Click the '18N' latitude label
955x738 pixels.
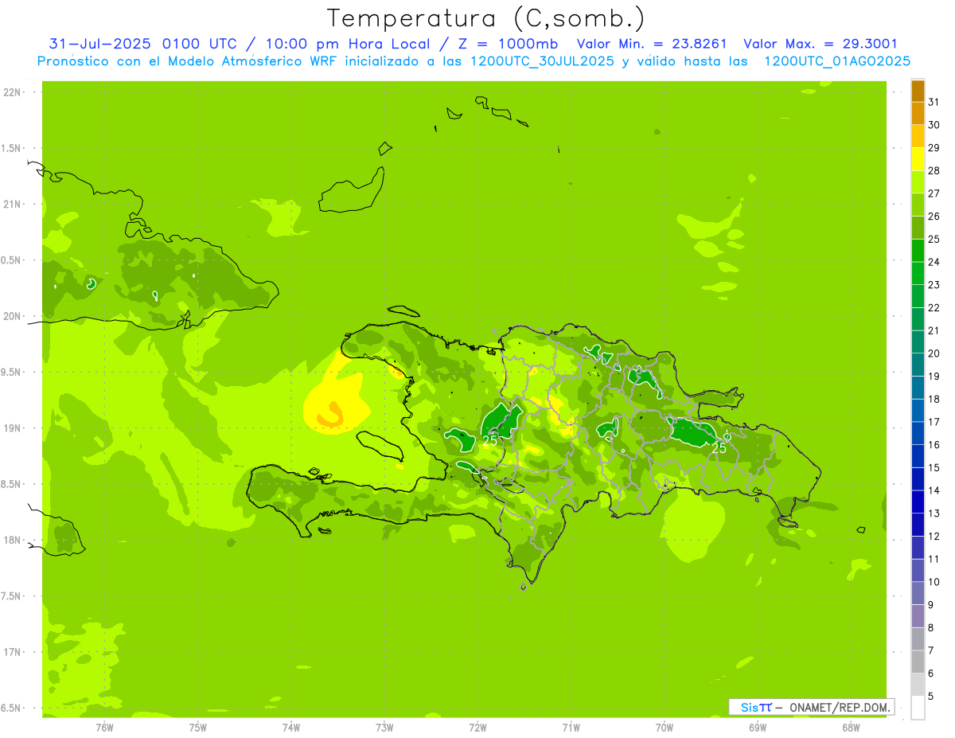point(11,541)
